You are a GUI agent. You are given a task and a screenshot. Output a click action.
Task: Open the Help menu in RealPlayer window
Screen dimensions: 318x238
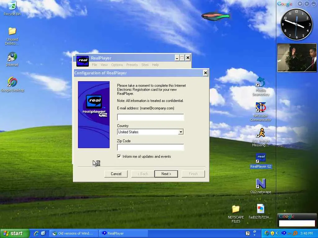155,65
